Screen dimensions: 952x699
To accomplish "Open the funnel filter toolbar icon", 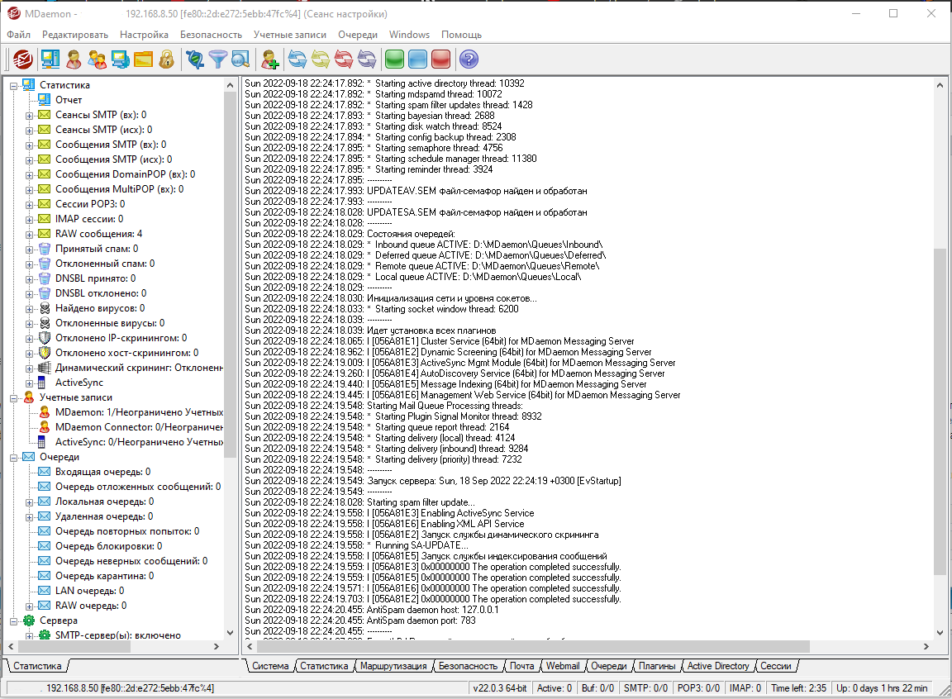I will click(217, 59).
